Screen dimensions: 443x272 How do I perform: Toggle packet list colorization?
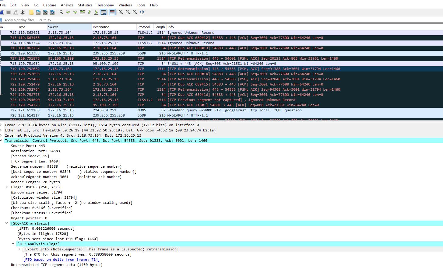tap(112, 12)
